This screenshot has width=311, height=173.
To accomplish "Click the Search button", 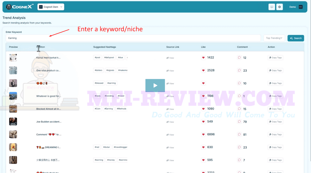I will [295, 38].
